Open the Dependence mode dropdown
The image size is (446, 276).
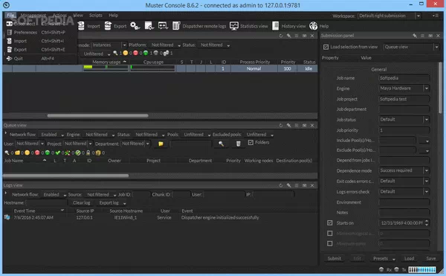(404, 170)
